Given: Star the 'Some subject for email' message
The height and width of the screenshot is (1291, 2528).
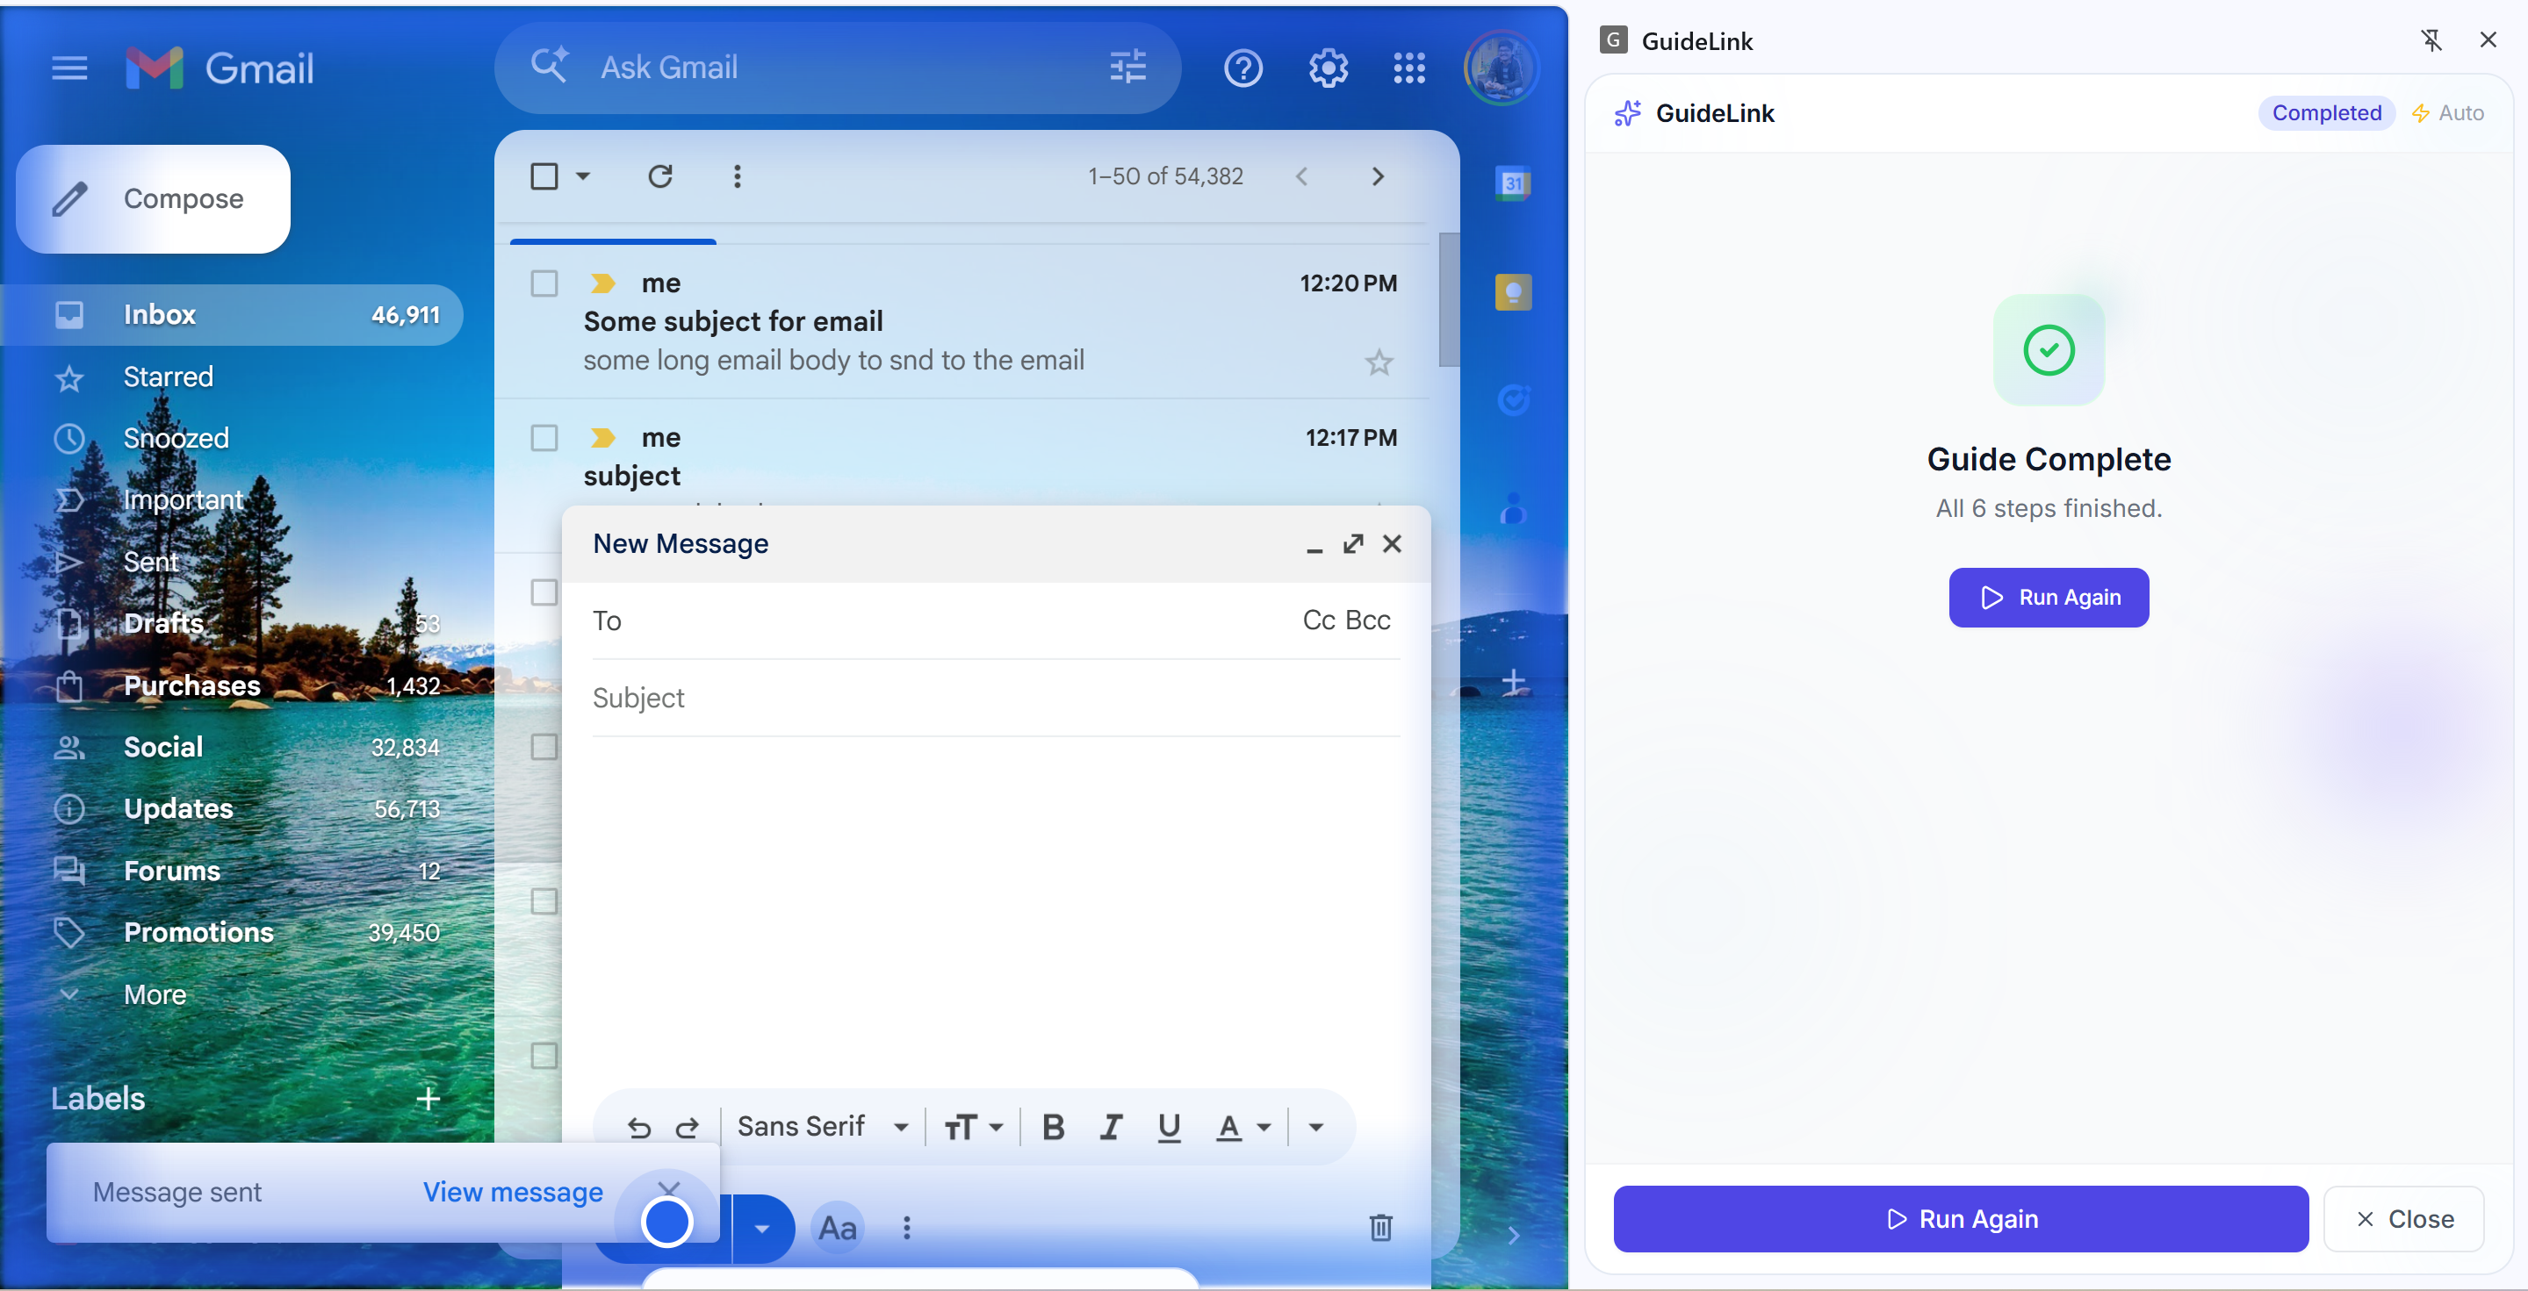Looking at the screenshot, I should coord(1378,363).
